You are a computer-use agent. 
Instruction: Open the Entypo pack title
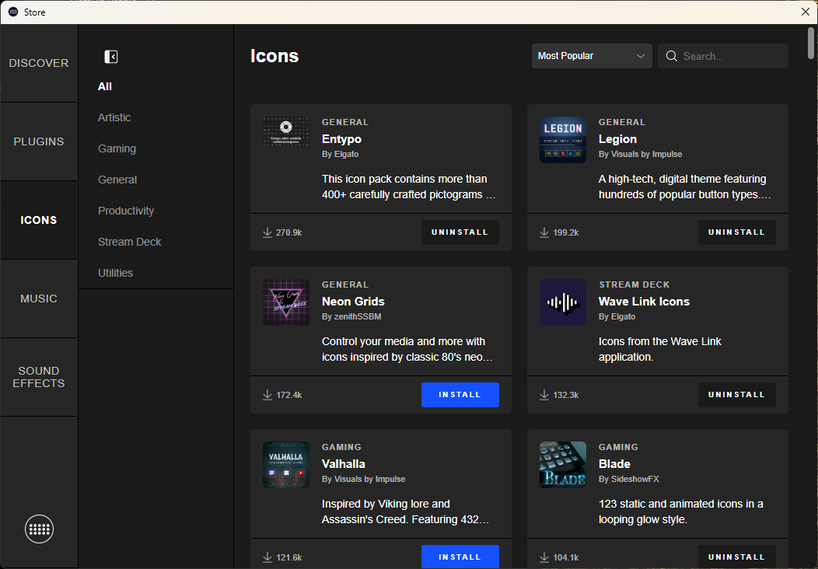coord(341,139)
